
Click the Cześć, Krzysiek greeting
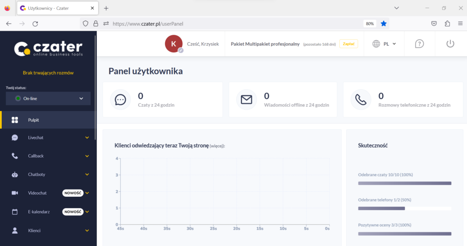pos(203,44)
